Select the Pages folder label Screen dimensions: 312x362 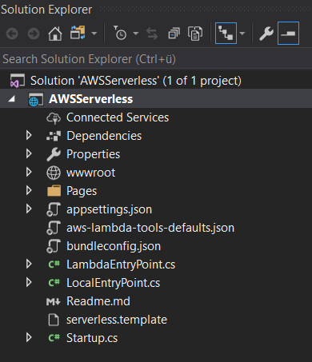82,191
